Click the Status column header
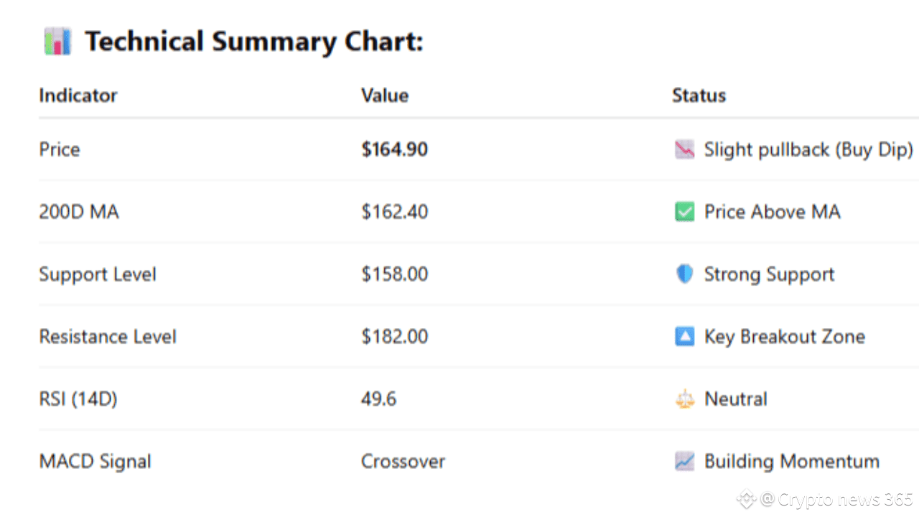This screenshot has height=517, width=919. pos(699,96)
